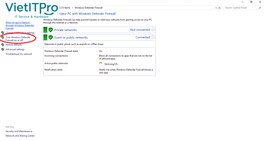This screenshot has height=141, width=265.
Task: Click the Search Control Panel field
Action: [243, 8]
